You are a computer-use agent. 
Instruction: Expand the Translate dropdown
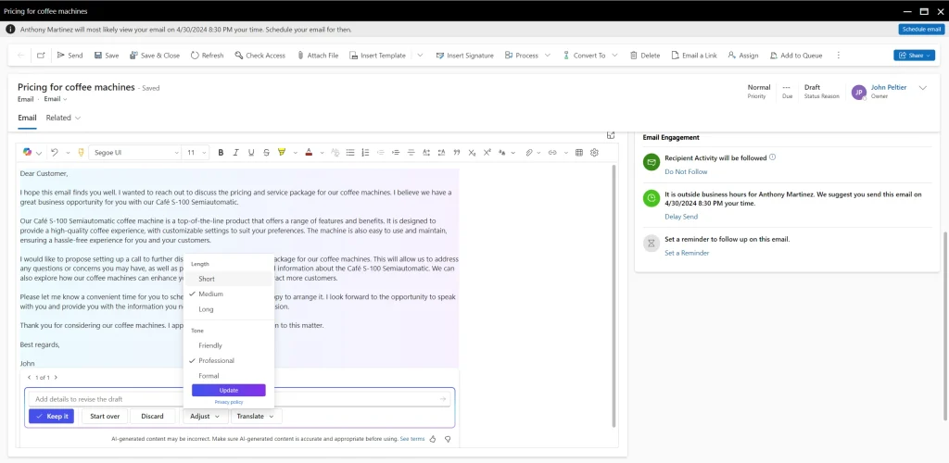(x=256, y=417)
